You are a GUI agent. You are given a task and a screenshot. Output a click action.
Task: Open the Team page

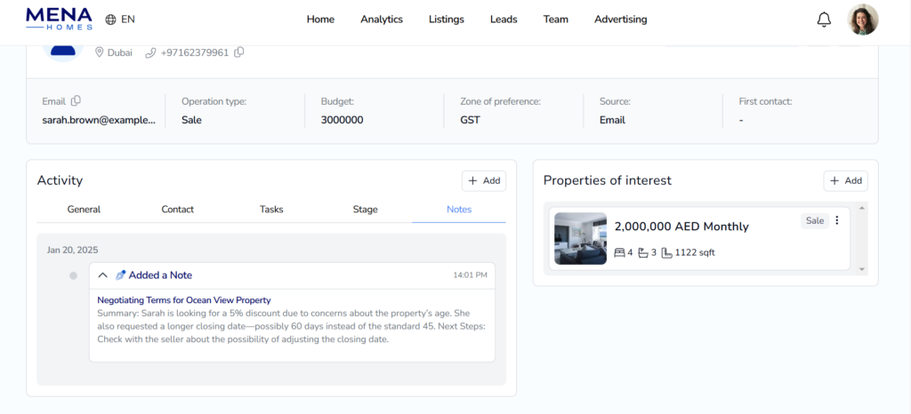click(x=555, y=20)
